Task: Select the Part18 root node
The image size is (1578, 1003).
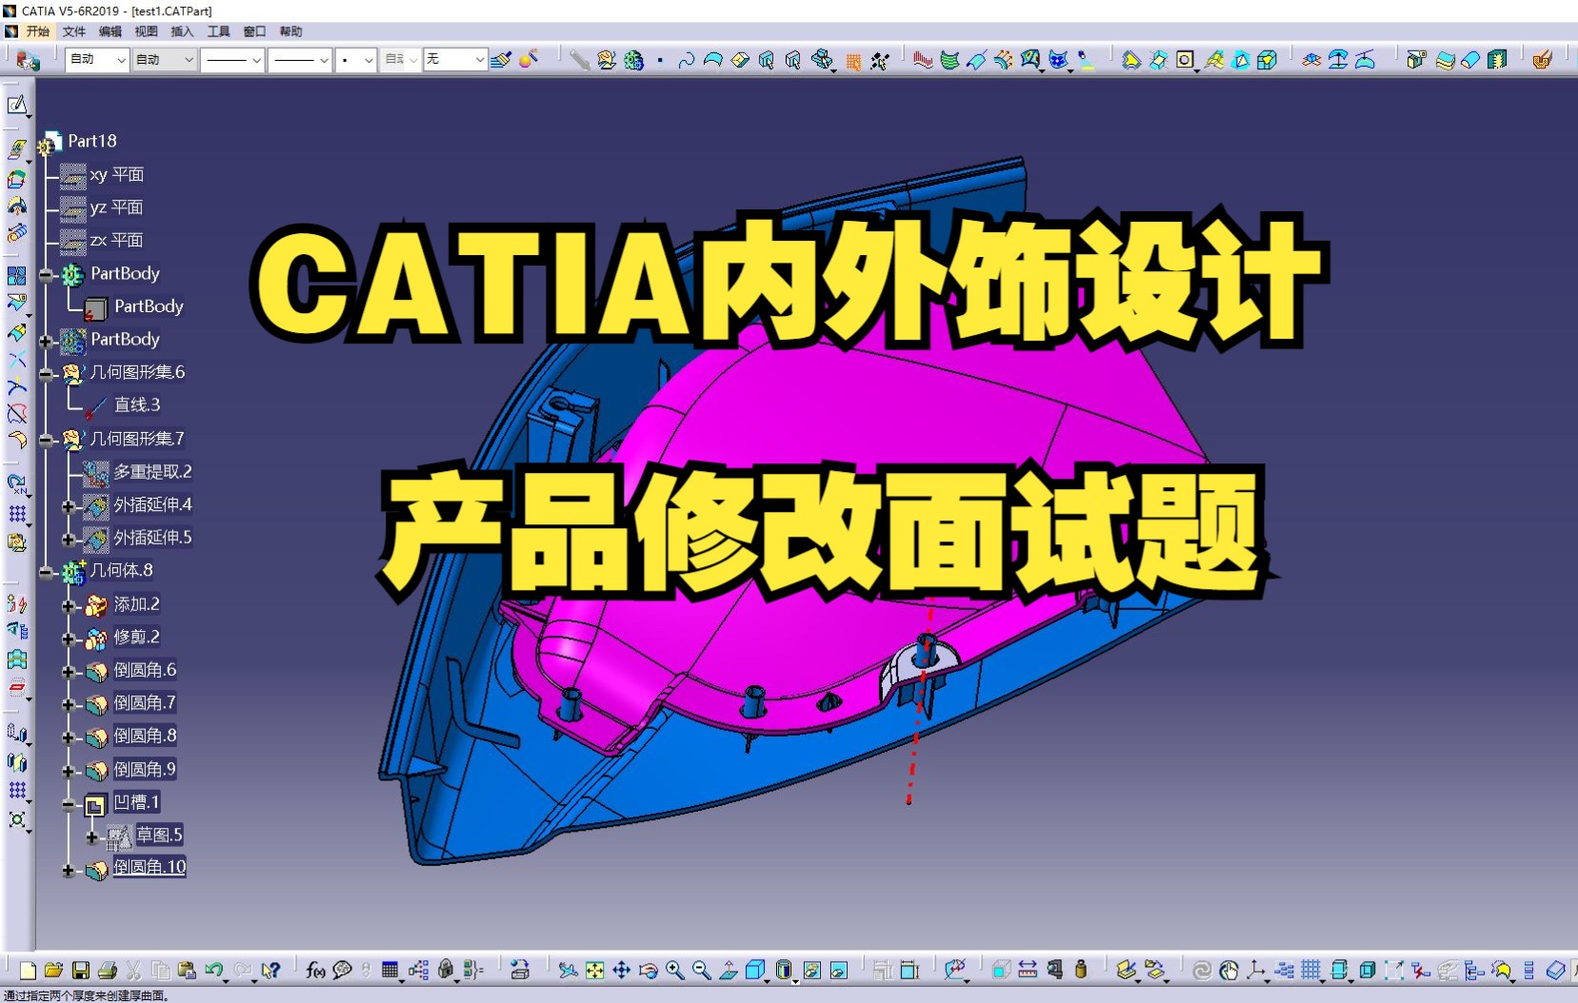Action: click(x=92, y=141)
